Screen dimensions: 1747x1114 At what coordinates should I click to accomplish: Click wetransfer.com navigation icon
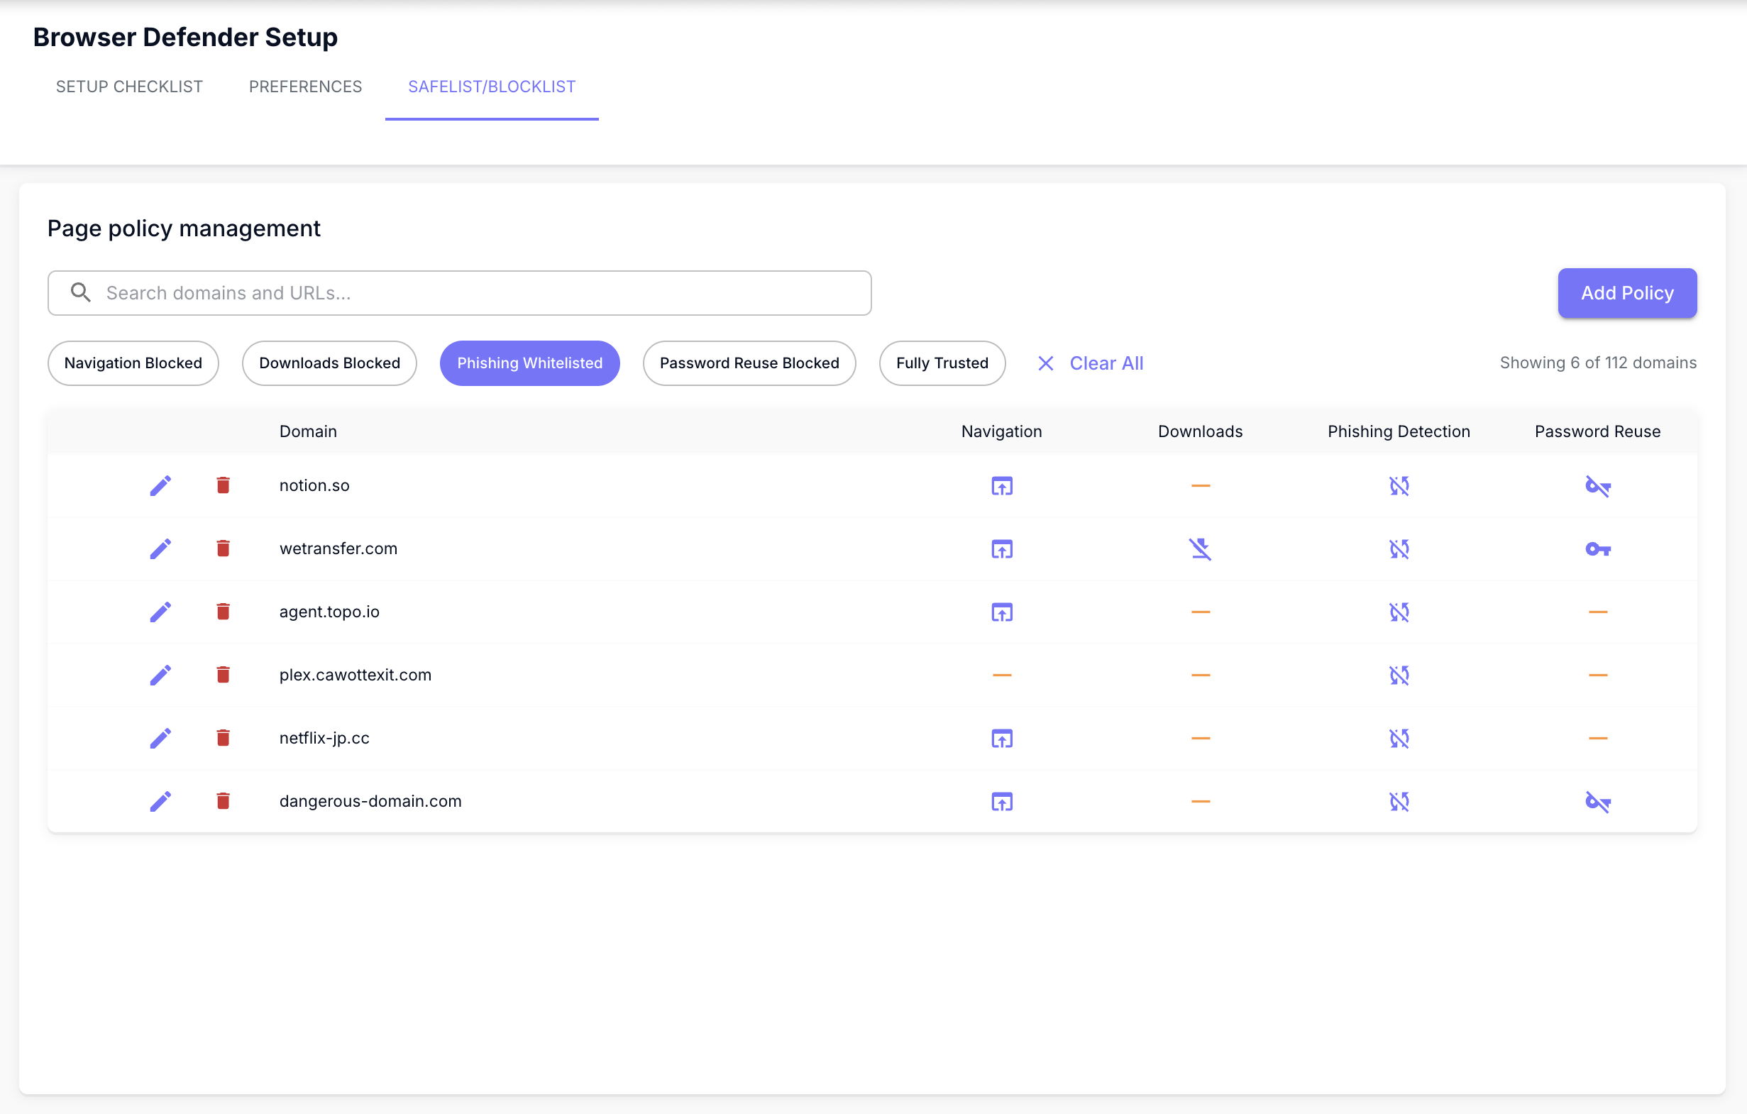point(1001,548)
